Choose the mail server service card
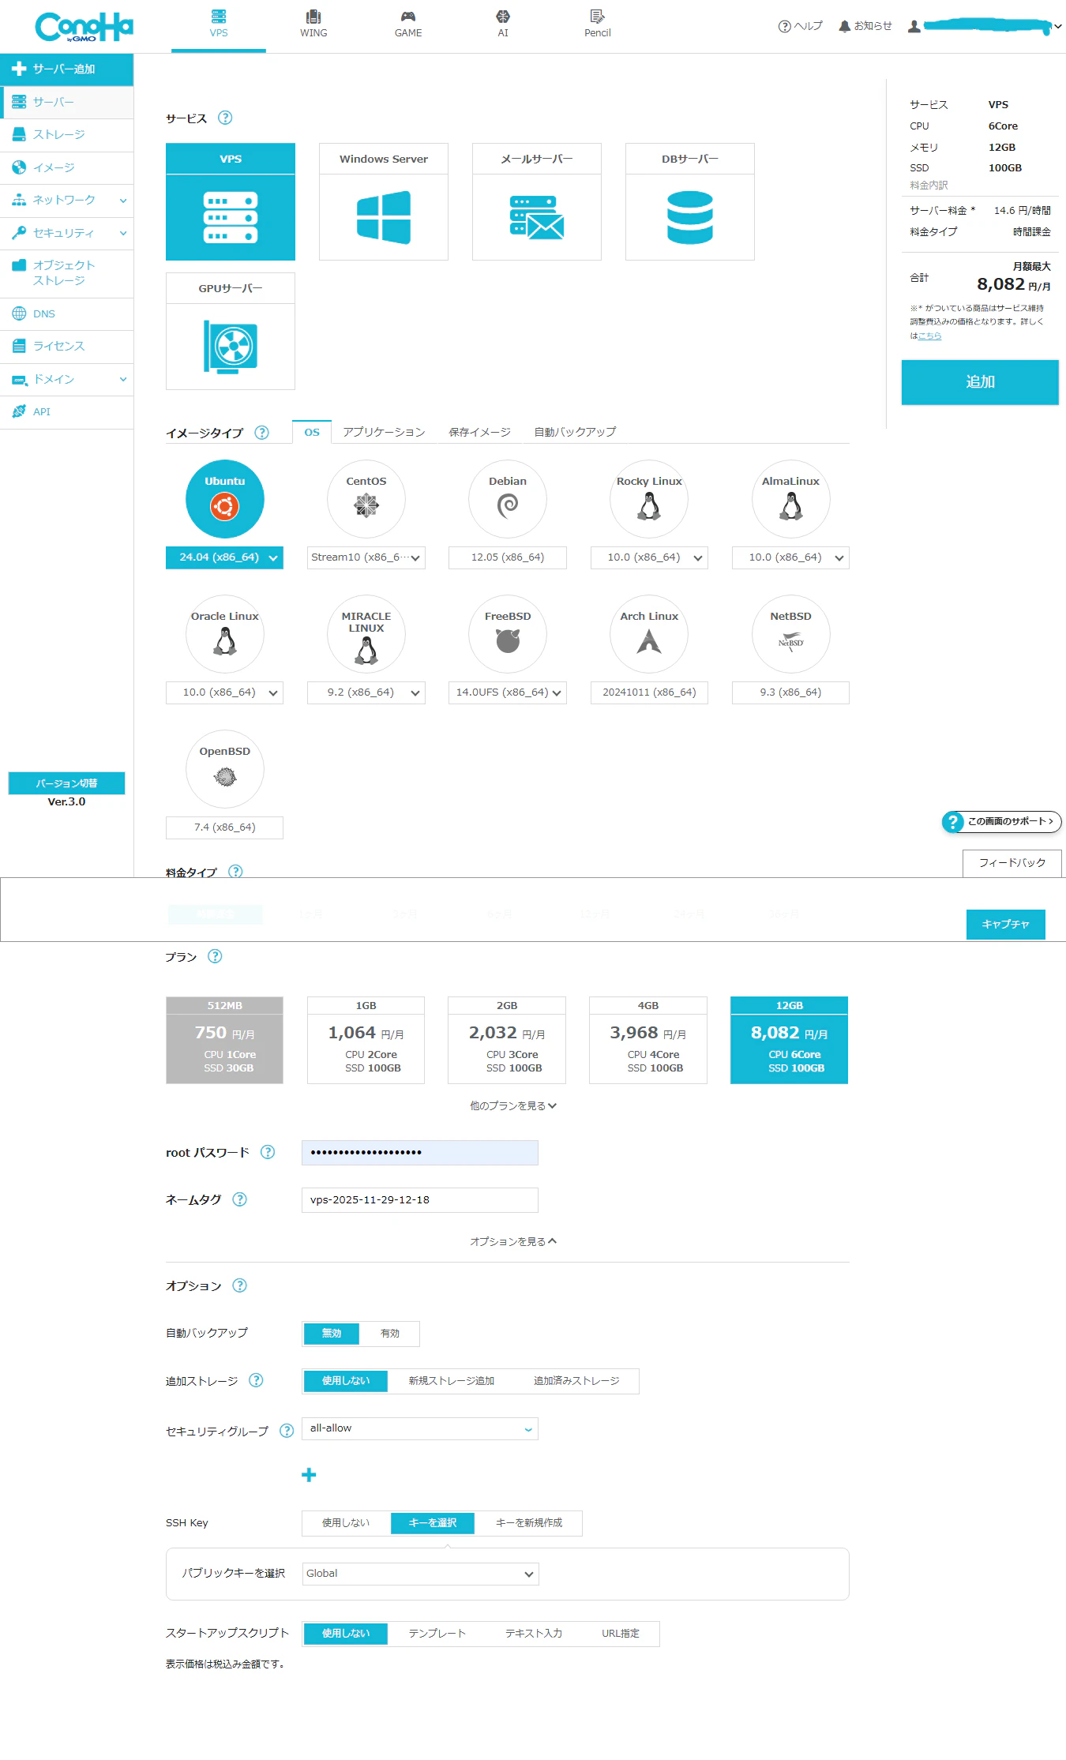Image resolution: width=1066 pixels, height=1760 pixels. pyautogui.click(x=537, y=201)
